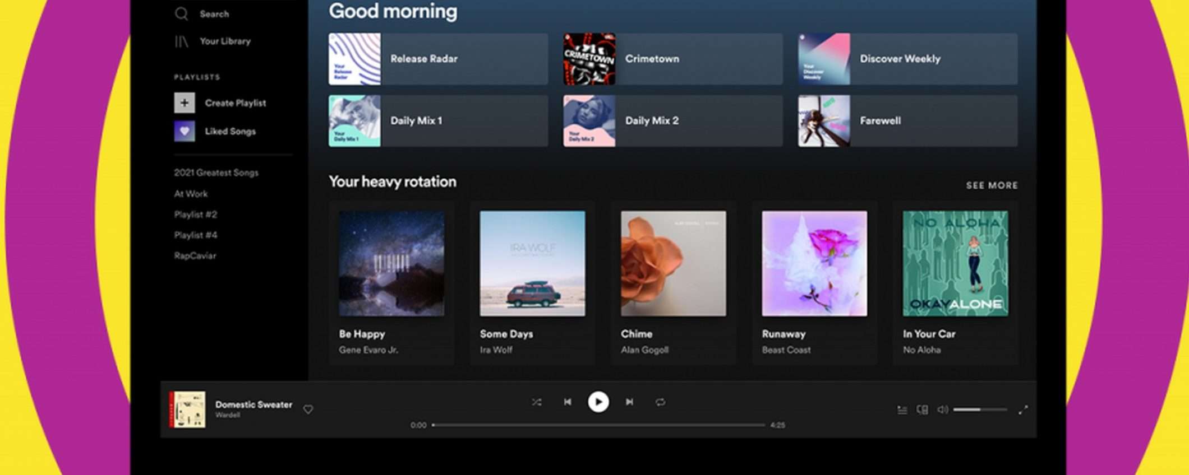
Task: Open the Farewell shortcut card
Action: tap(908, 121)
